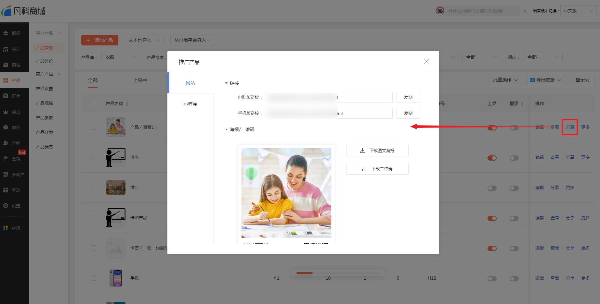Tick the select-all checkbox in table header
The width and height of the screenshot is (600, 304).
(x=94, y=103)
